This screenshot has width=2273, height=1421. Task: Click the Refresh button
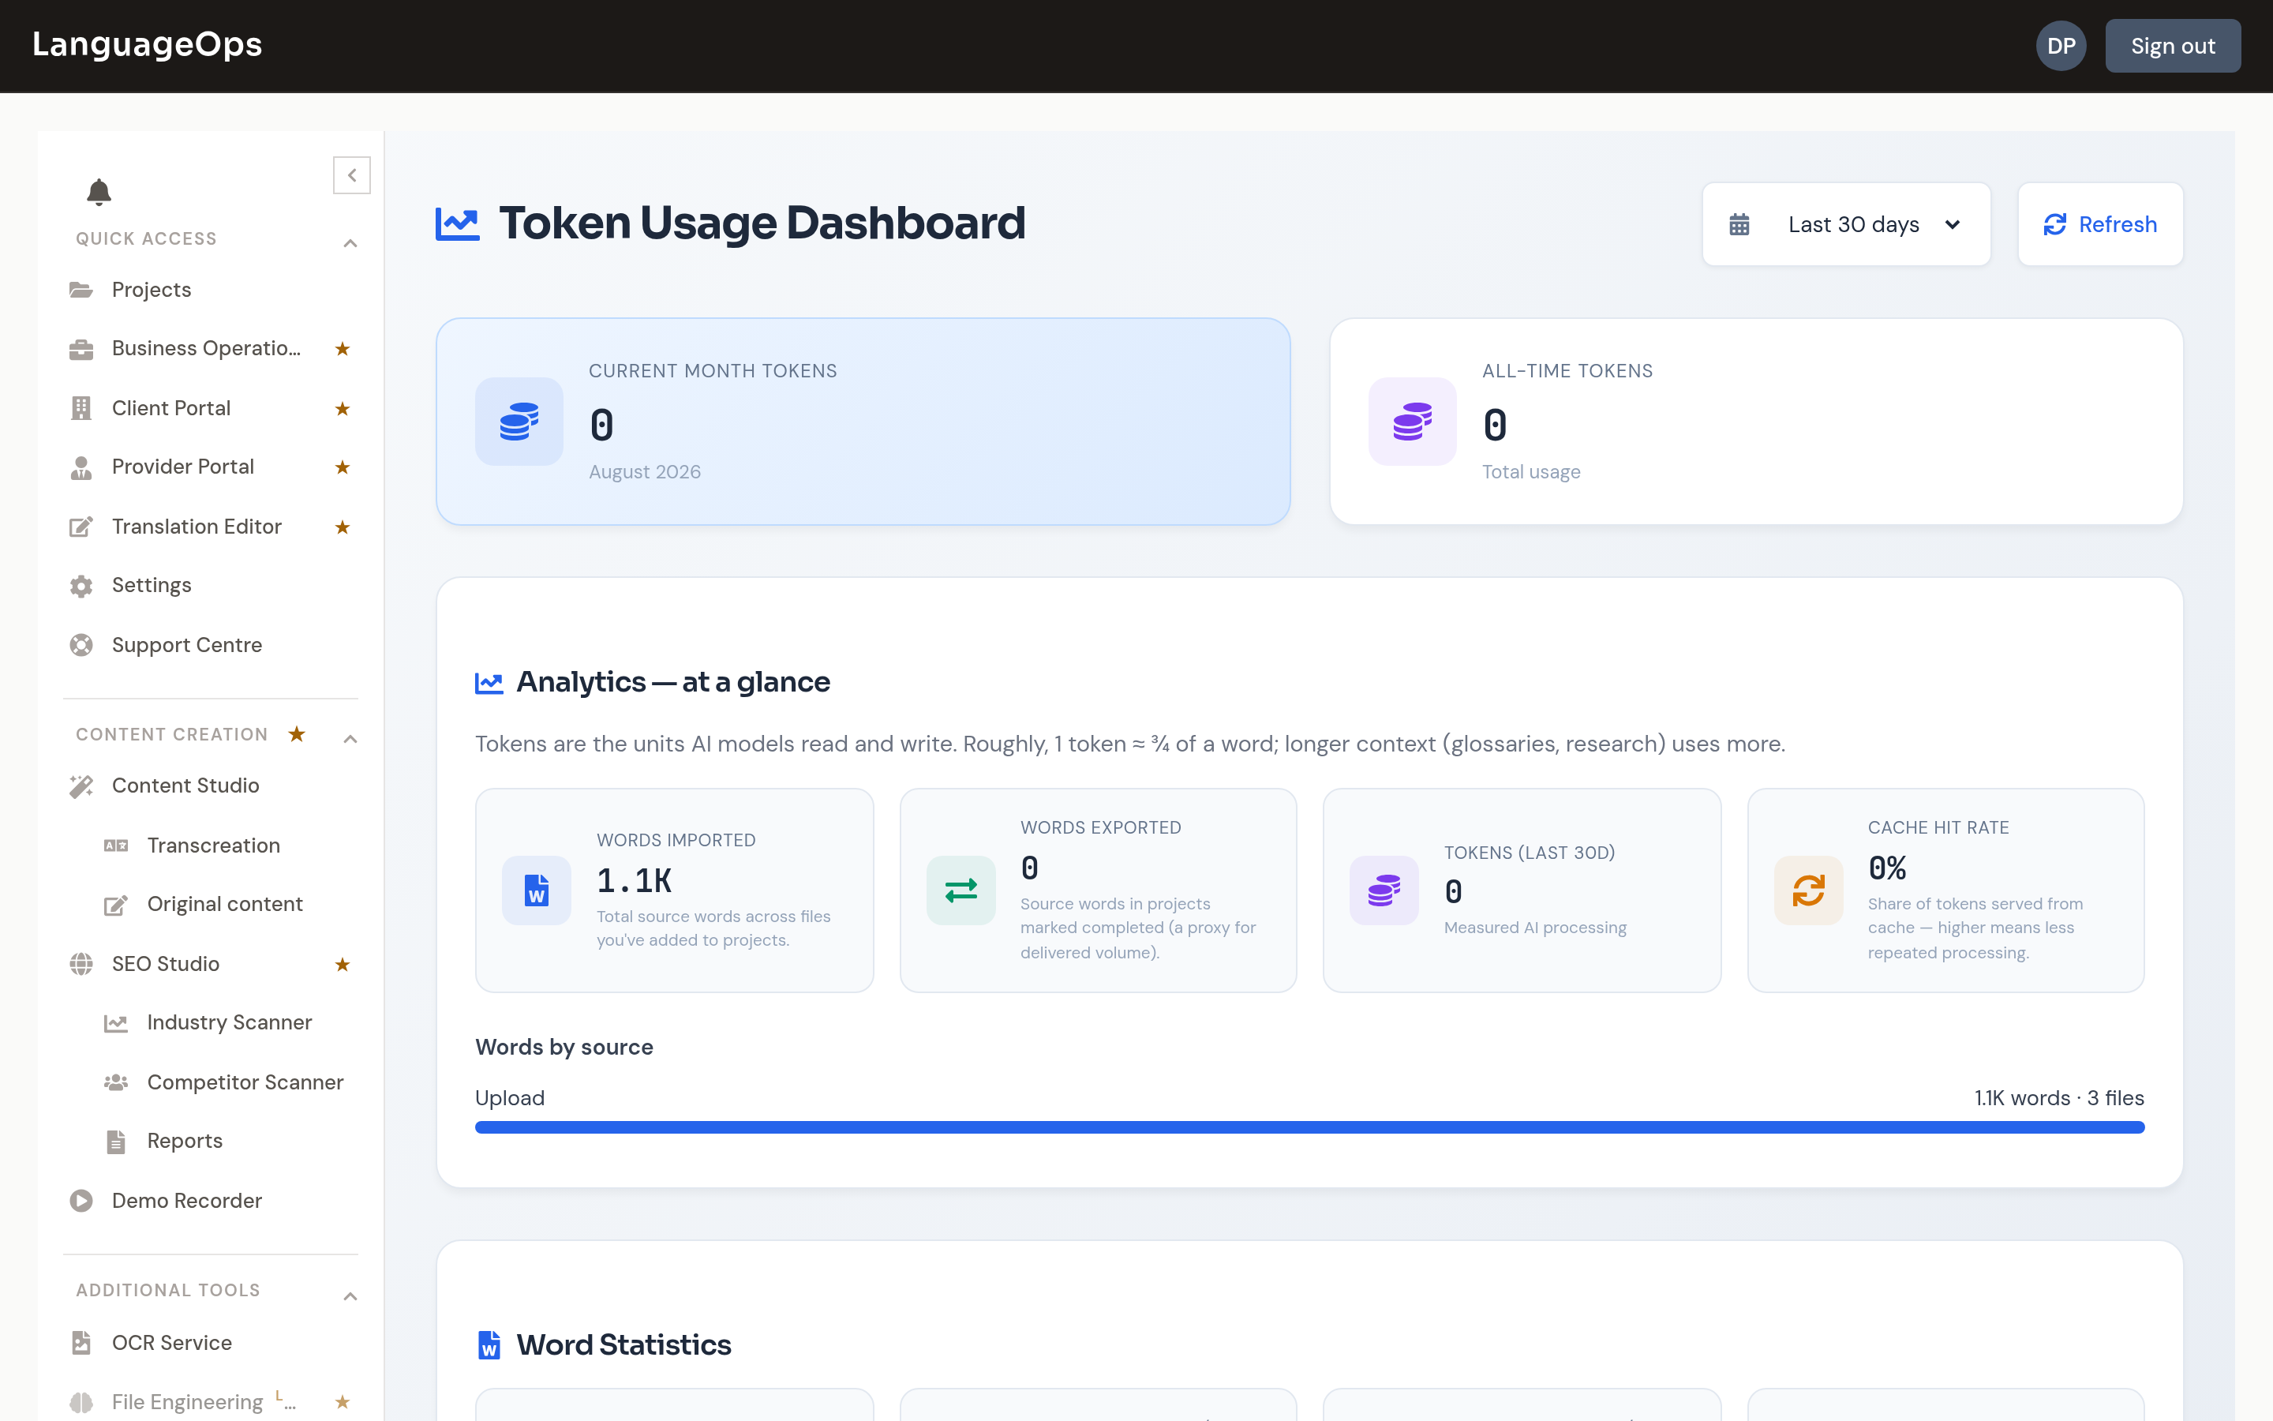2100,225
